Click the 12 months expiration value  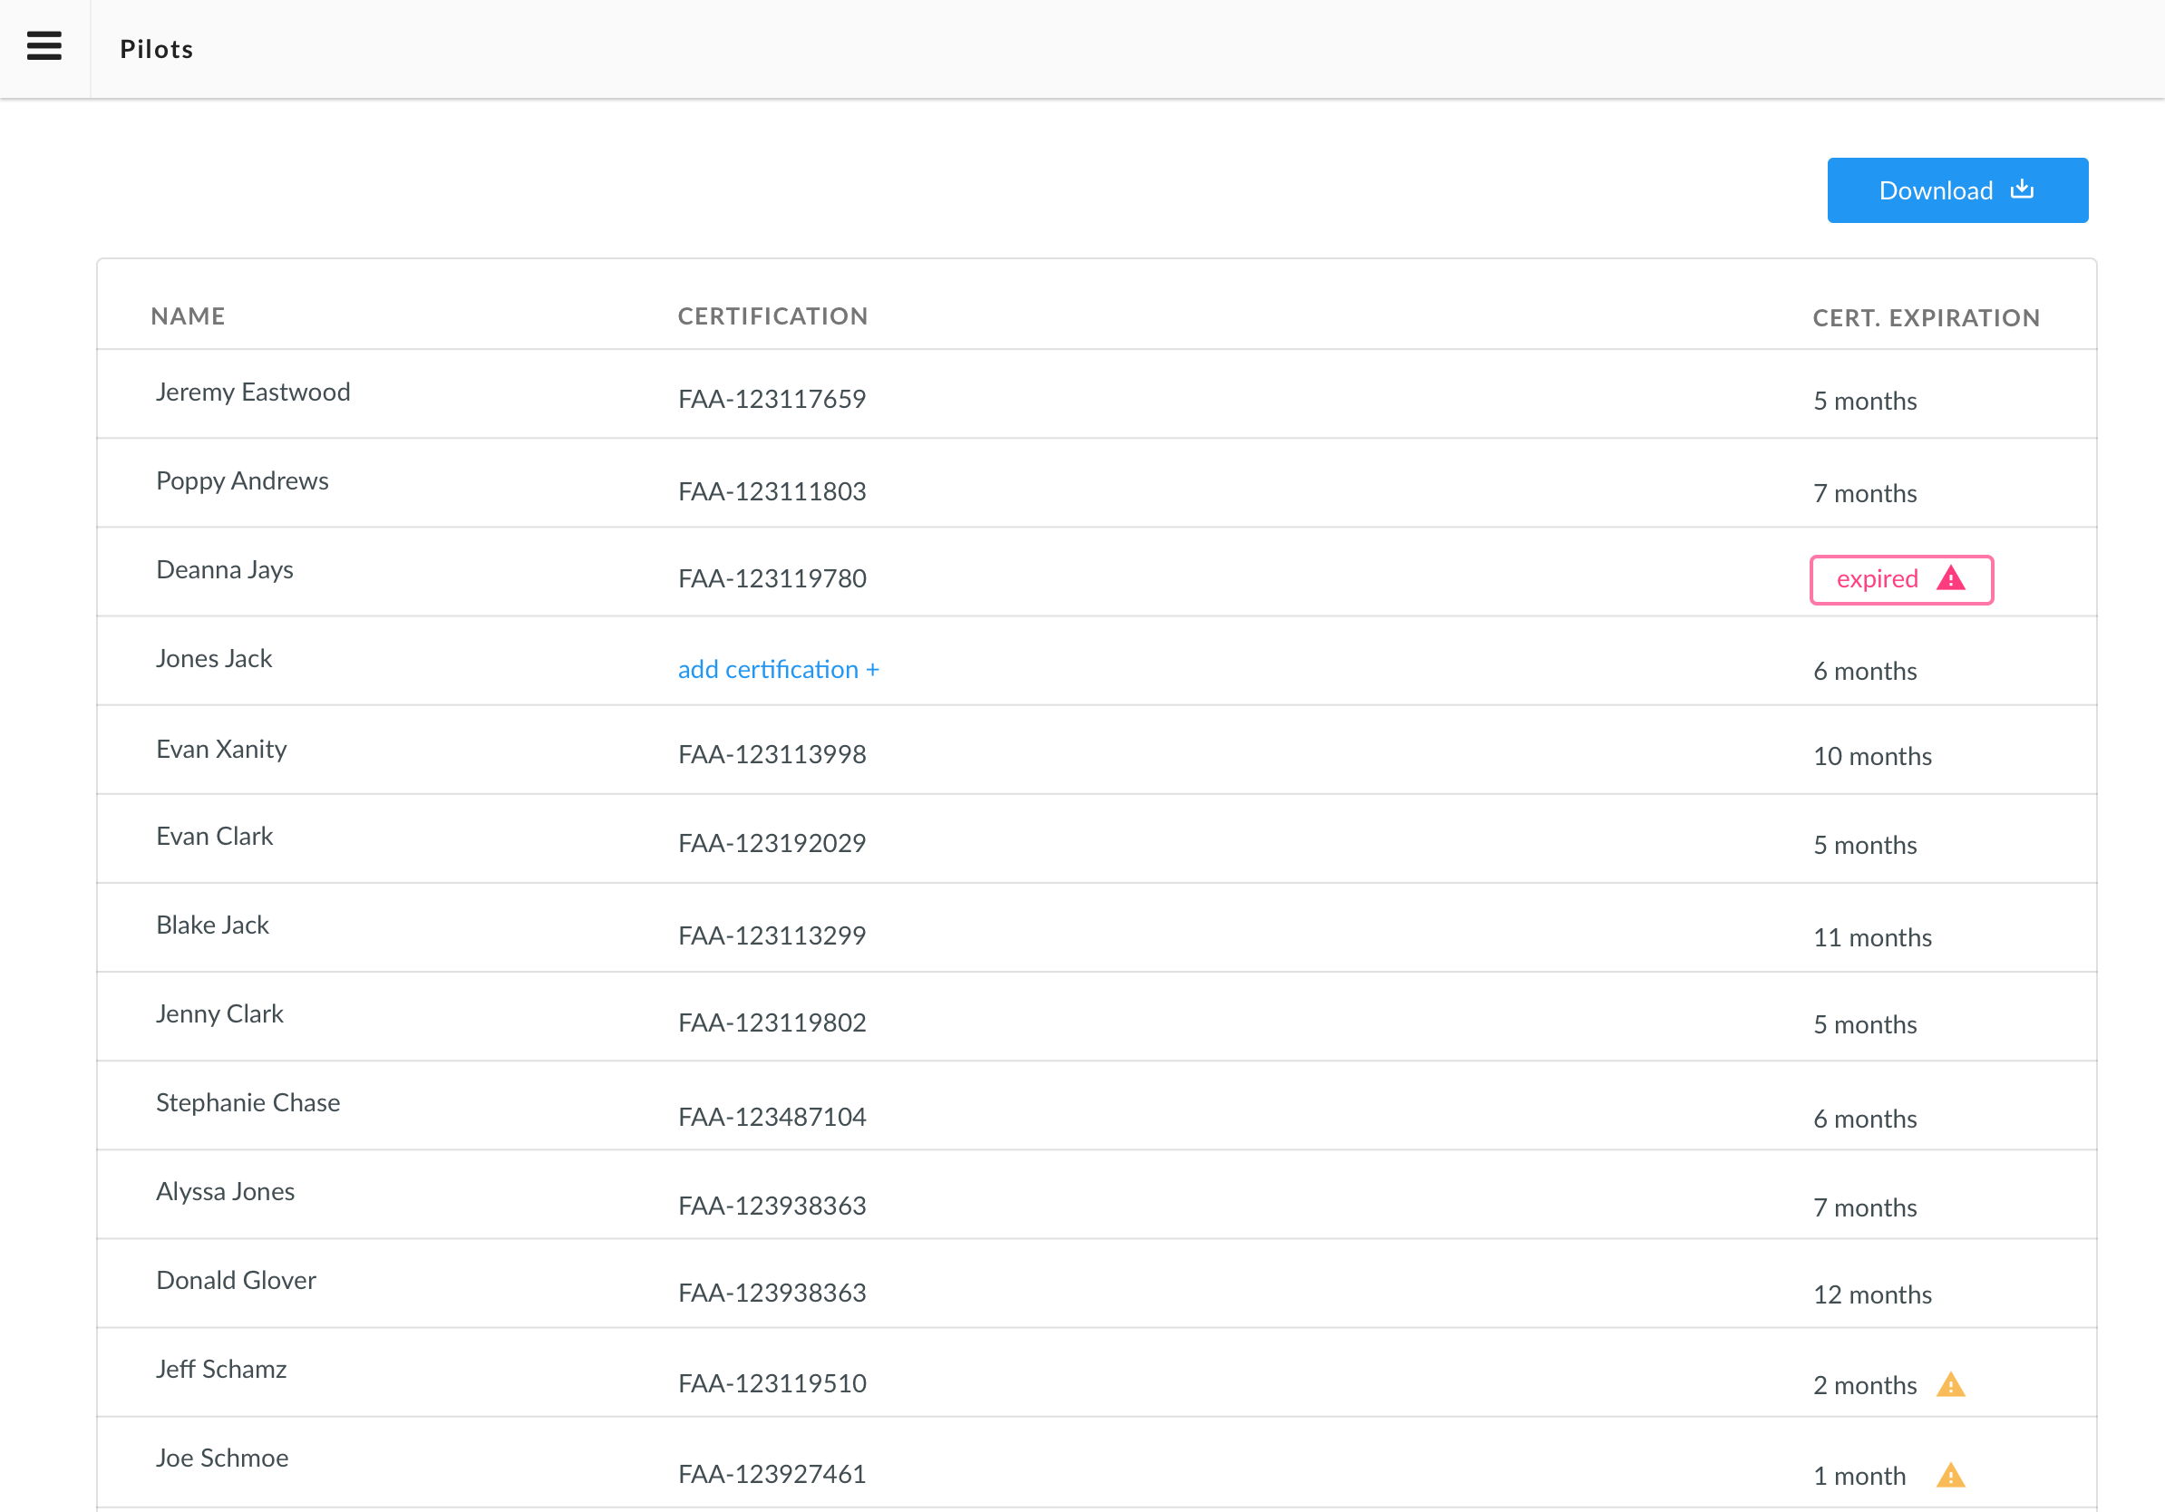(1873, 1294)
